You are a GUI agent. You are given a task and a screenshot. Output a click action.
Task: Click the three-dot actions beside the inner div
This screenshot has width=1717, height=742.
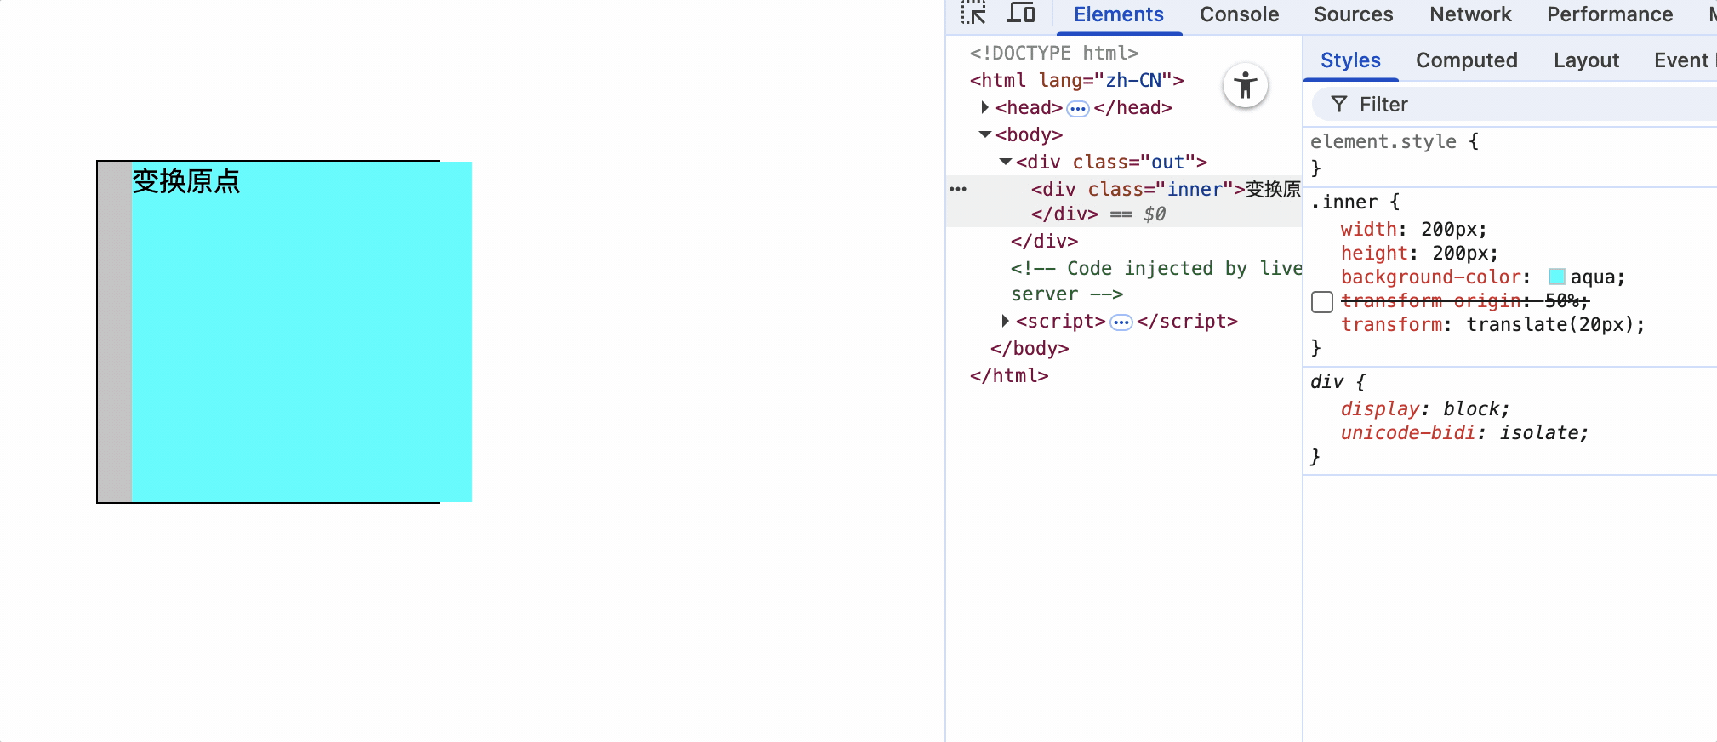point(958,189)
